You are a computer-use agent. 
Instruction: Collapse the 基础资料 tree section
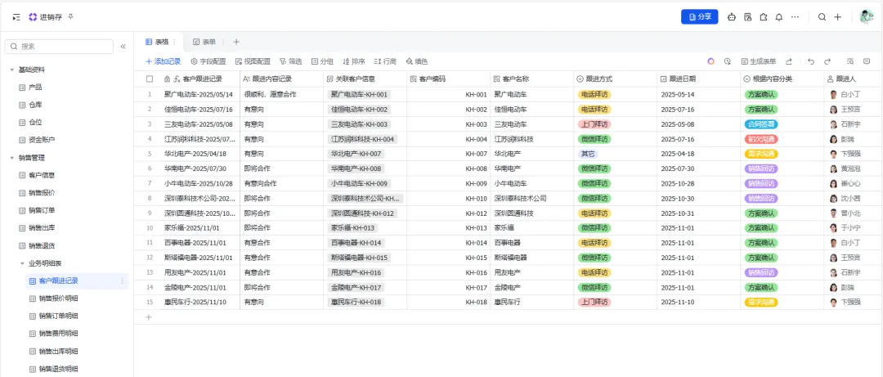(x=11, y=70)
